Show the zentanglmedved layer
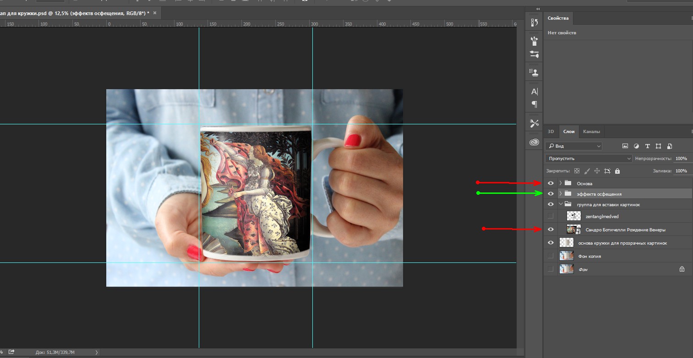The height and width of the screenshot is (358, 693). tap(551, 216)
